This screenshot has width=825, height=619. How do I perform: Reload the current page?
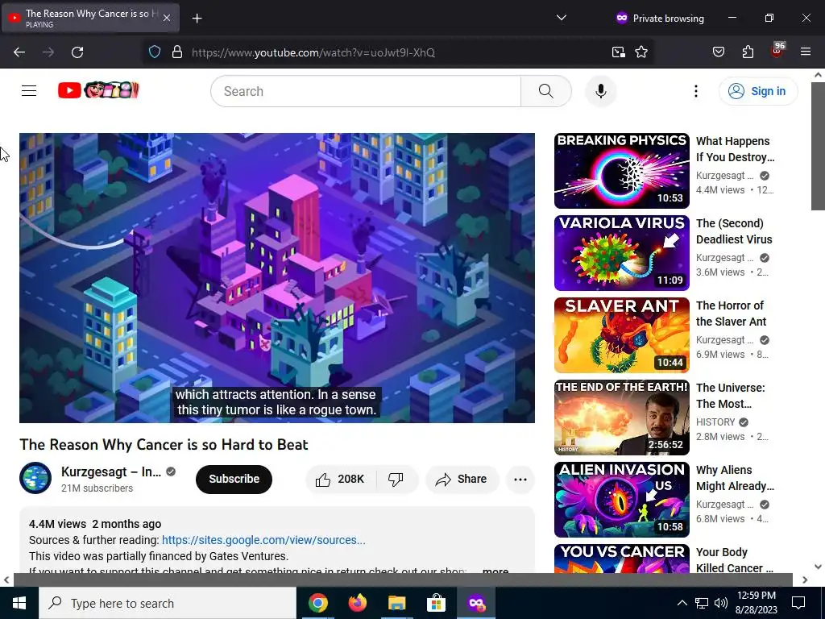coord(77,52)
